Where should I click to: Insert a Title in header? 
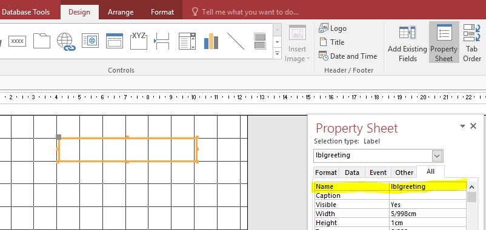coord(331,42)
